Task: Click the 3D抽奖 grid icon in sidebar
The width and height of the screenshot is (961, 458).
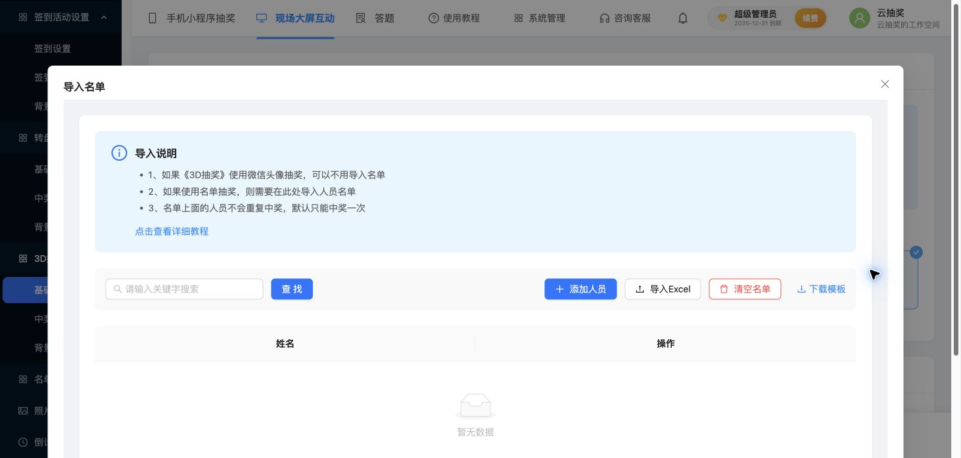Action: click(23, 259)
